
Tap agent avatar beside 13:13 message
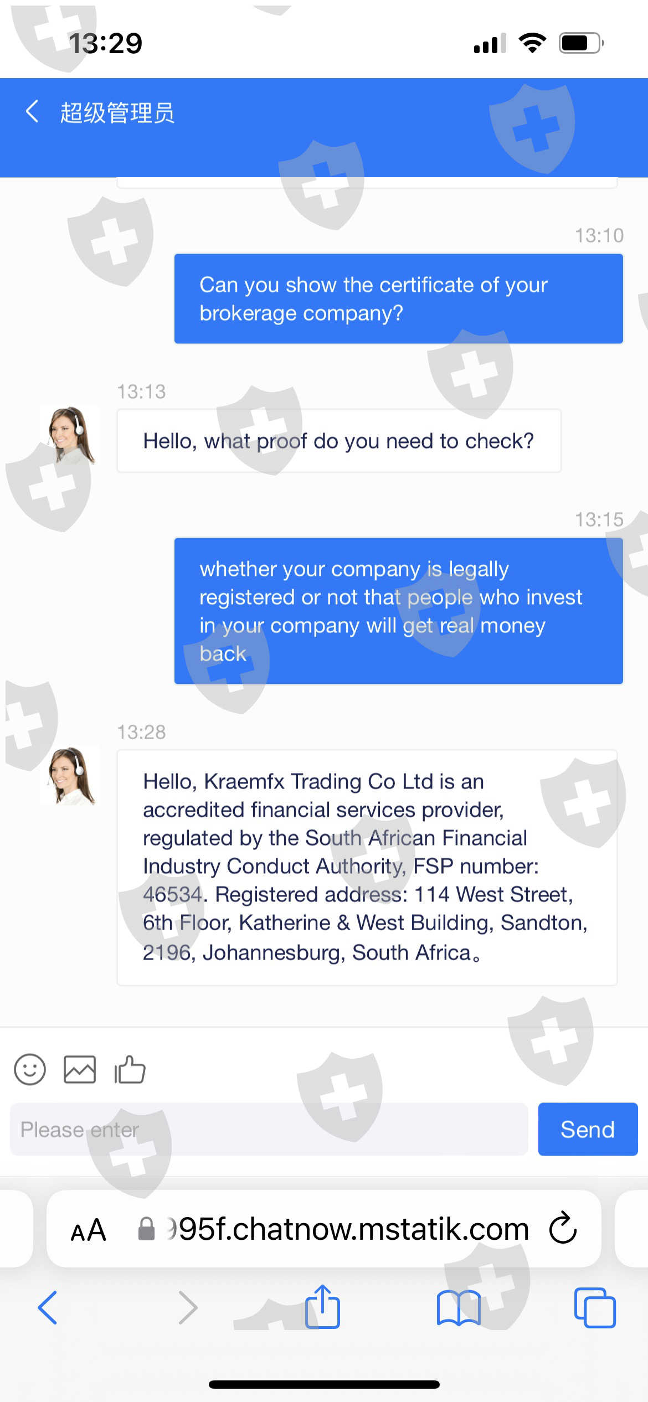tap(70, 435)
